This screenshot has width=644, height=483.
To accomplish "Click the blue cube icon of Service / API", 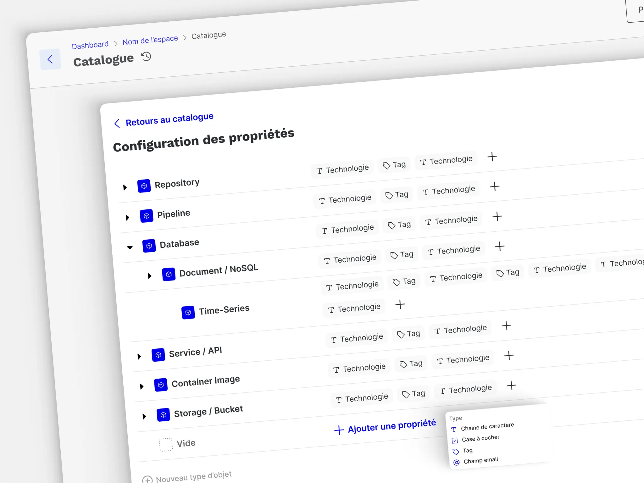I will tap(158, 355).
